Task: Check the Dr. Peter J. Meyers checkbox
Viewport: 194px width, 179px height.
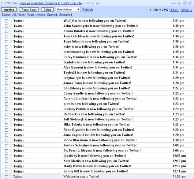Action: pos(7,151)
